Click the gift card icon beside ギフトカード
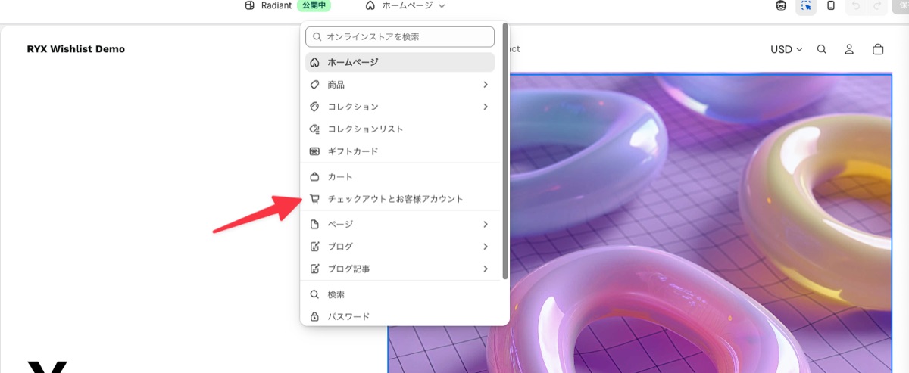This screenshot has height=373, width=909. coord(315,151)
